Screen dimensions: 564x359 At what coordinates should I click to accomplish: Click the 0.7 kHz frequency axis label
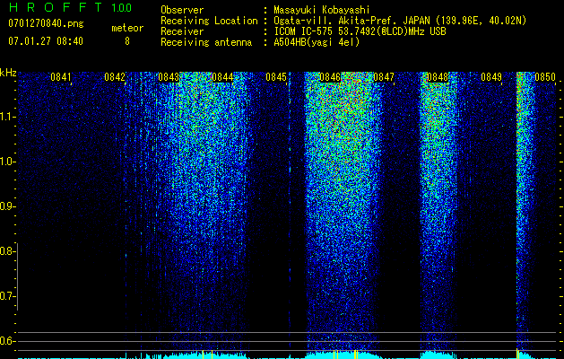pyautogui.click(x=7, y=296)
